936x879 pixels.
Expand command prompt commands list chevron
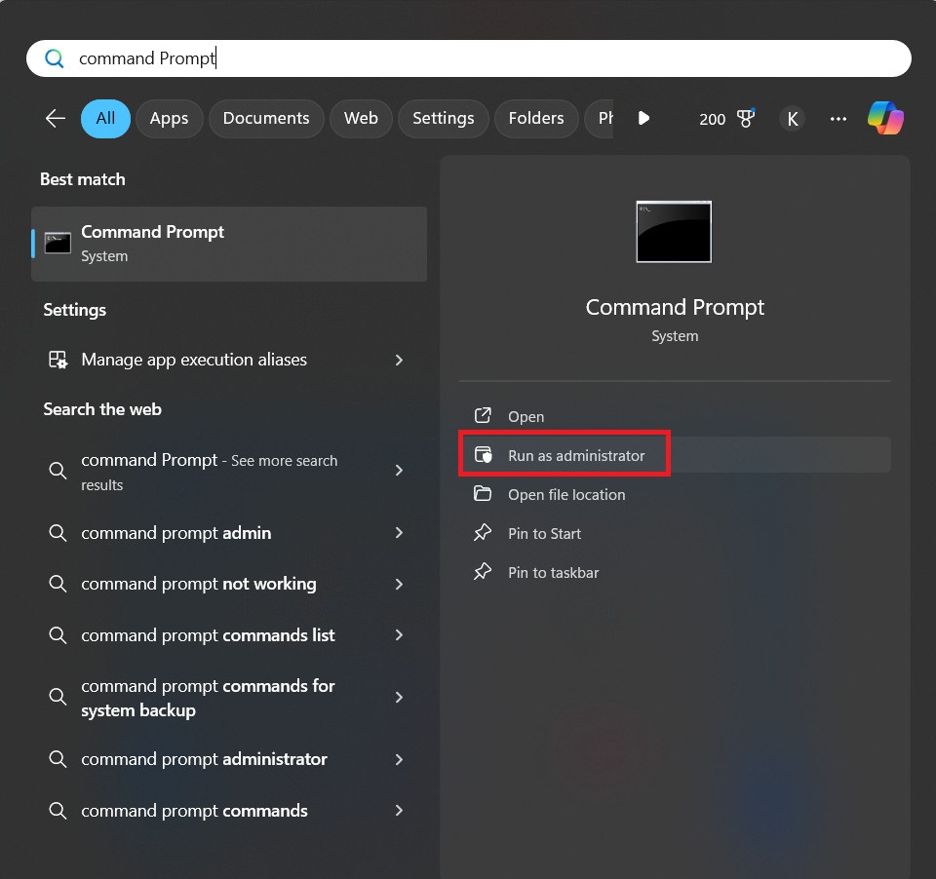click(x=399, y=635)
